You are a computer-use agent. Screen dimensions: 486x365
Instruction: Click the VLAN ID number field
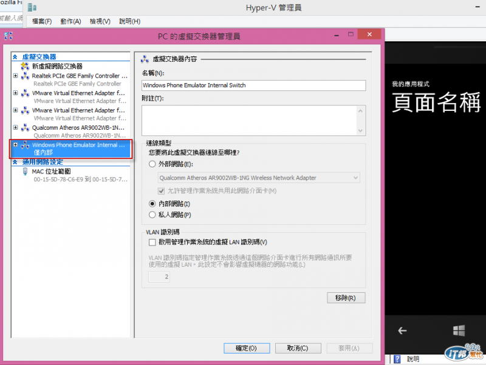tap(159, 277)
